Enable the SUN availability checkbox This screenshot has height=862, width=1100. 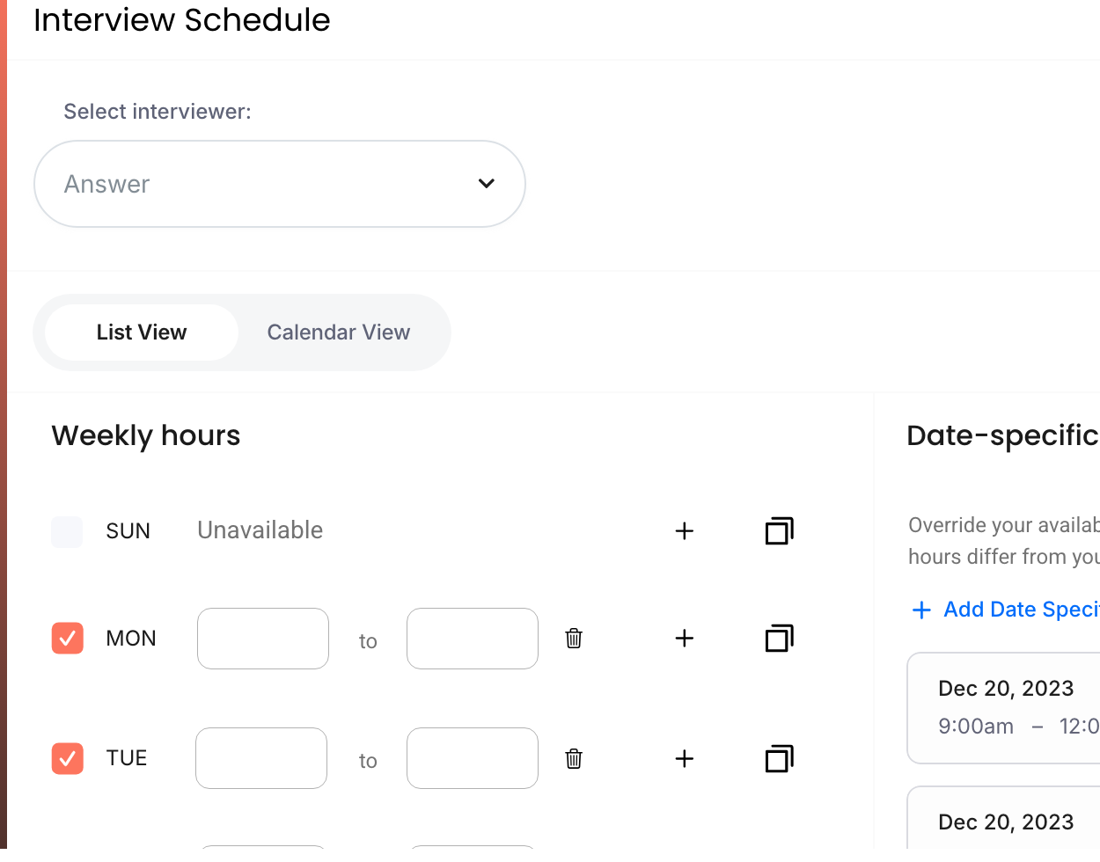pyautogui.click(x=67, y=532)
